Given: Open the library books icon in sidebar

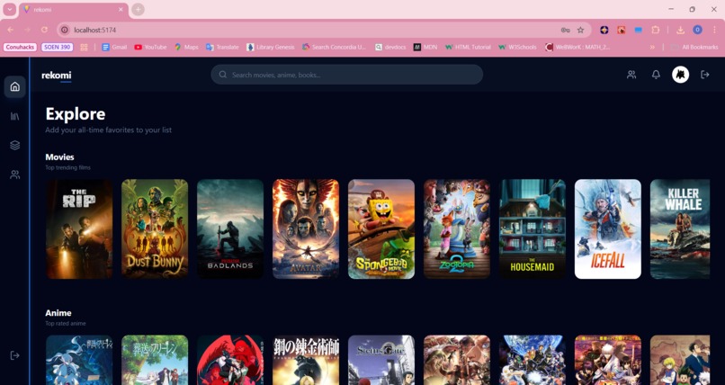Looking at the screenshot, I should (x=14, y=116).
